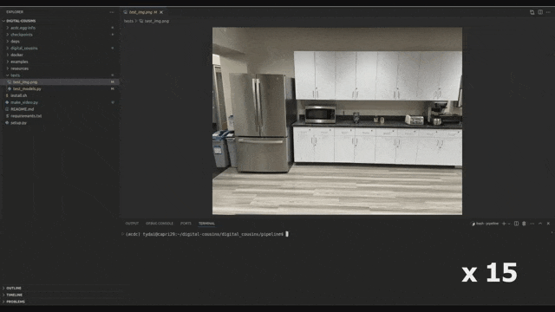Close the terminal panel
Screen dimensions: 555x312
(x=548, y=224)
